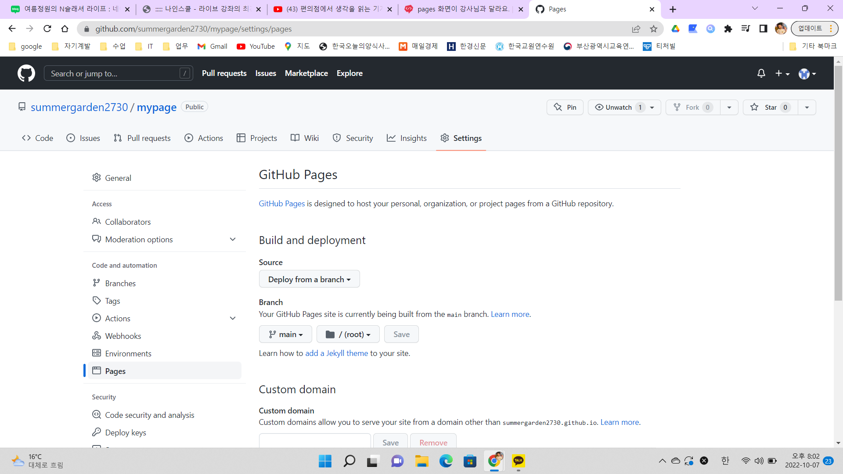Open the YouTube bookmark
This screenshot has height=474, width=843.
tap(256, 47)
